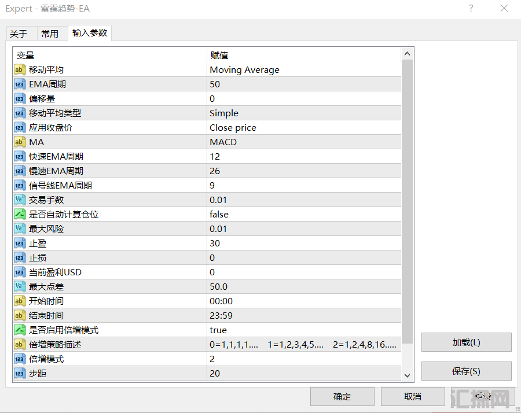Click the icon beside 快速EMA周期
Screen dimensions: 521x413
(x=20, y=156)
